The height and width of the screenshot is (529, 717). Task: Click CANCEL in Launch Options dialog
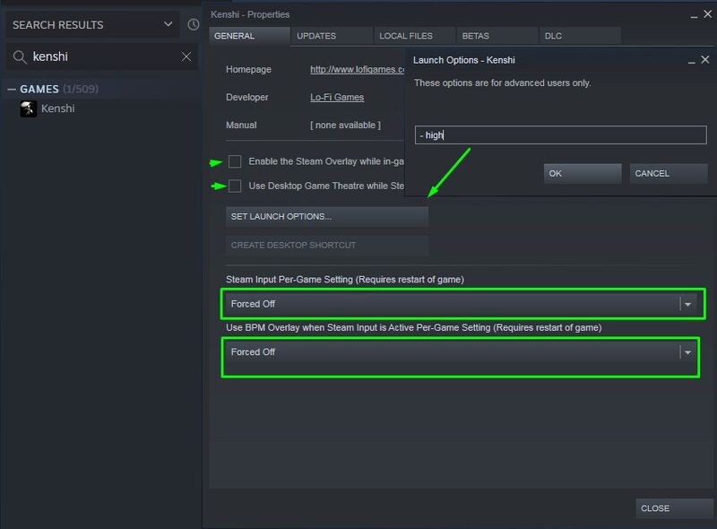coord(669,173)
